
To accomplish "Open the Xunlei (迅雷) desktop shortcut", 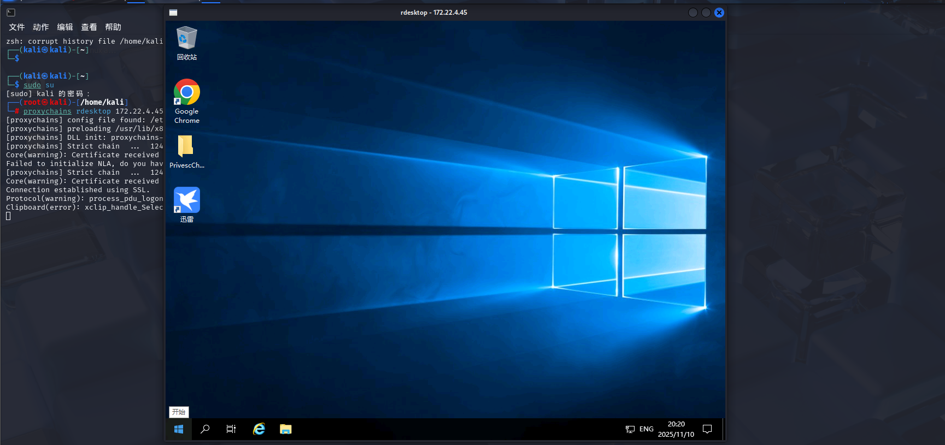I will 186,200.
